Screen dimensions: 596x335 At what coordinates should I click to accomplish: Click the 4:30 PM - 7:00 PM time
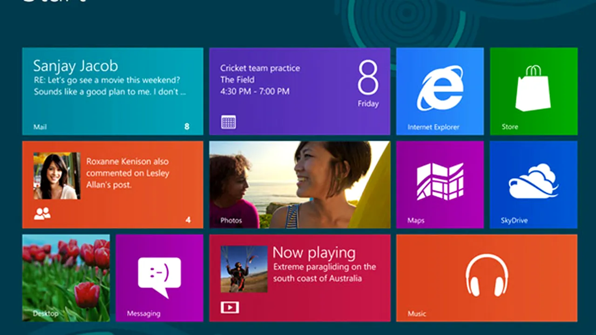pos(255,91)
